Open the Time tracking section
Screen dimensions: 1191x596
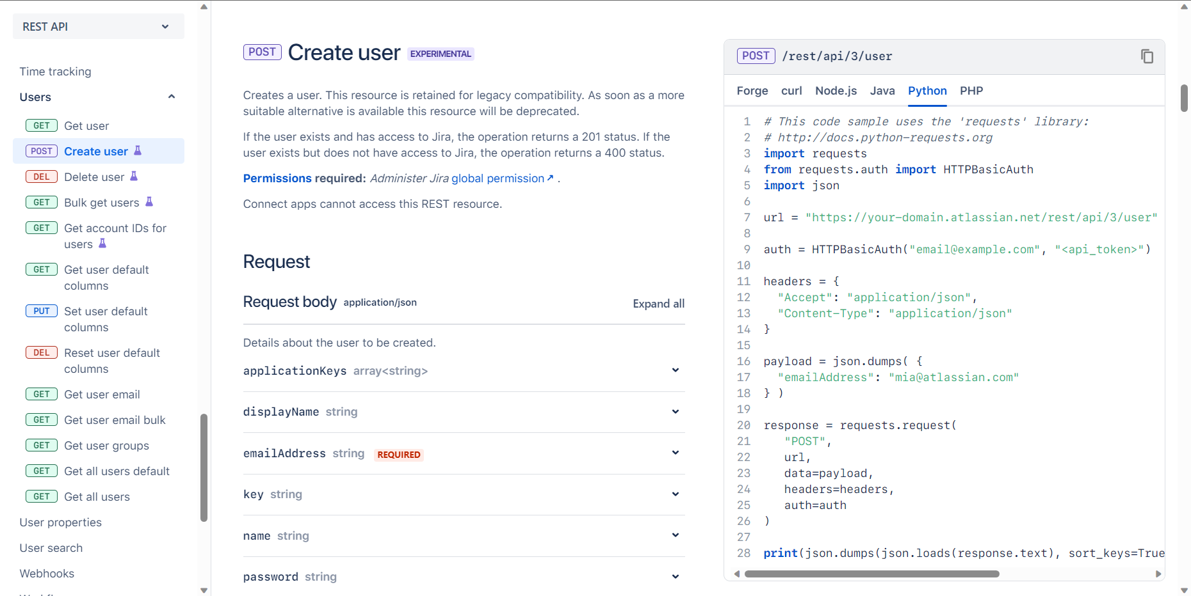(56, 72)
